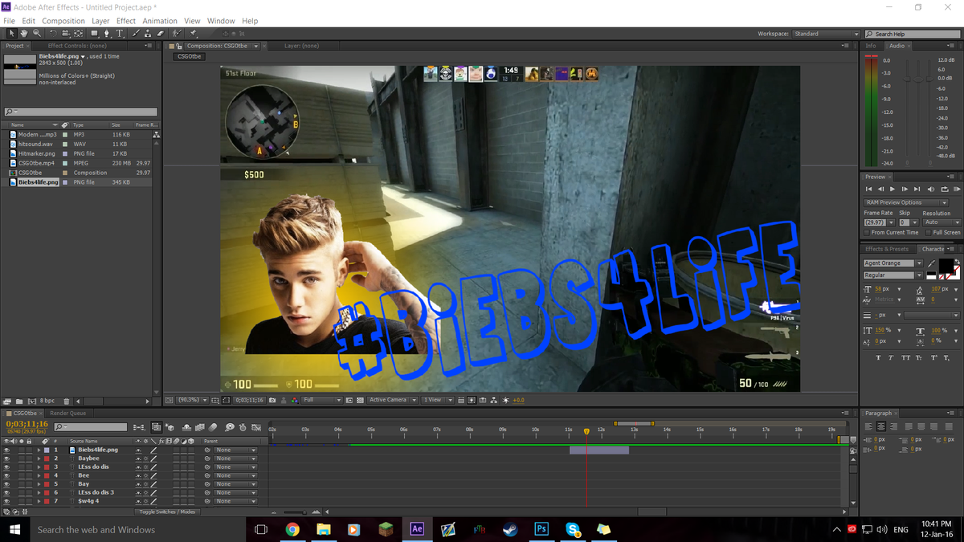964x542 pixels.
Task: Open the Effect menu
Action: (126, 21)
